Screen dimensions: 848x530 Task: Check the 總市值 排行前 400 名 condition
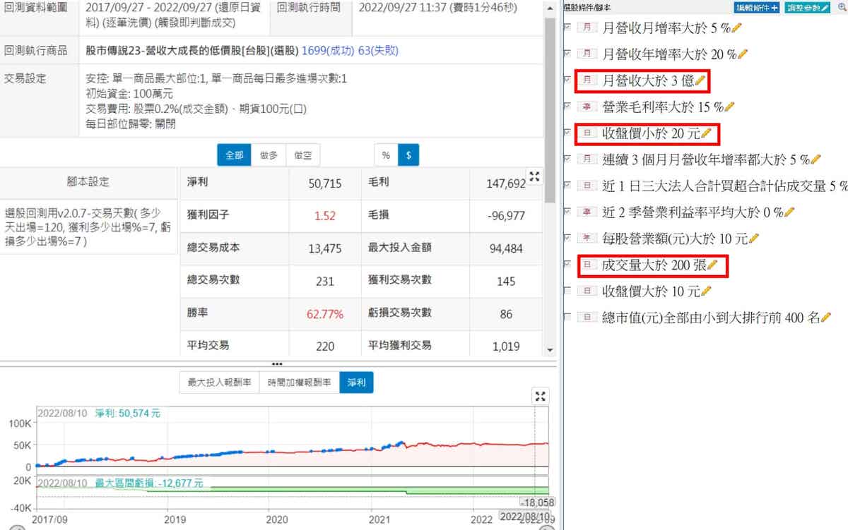[x=568, y=317]
